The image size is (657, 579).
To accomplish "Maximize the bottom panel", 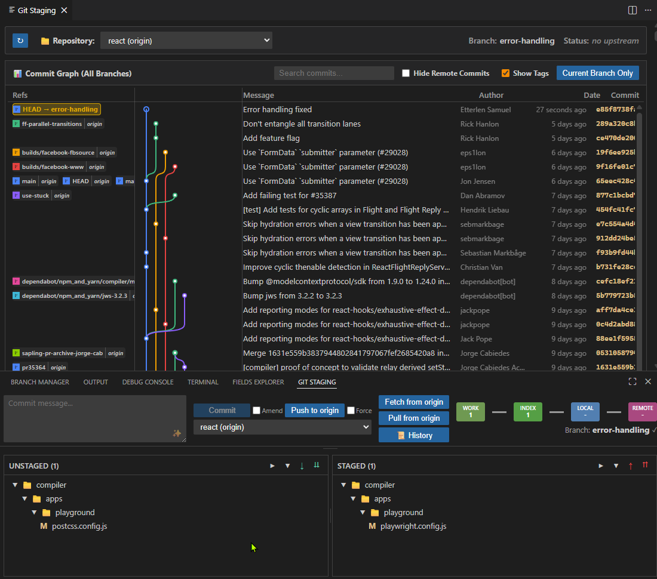I will point(633,381).
